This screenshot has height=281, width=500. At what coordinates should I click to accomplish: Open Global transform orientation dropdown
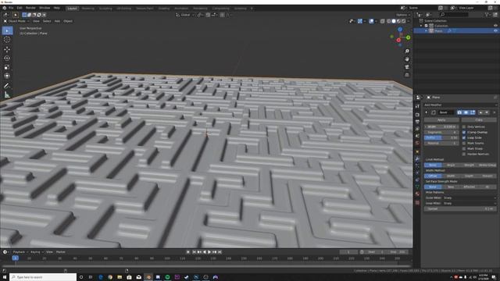coord(185,15)
